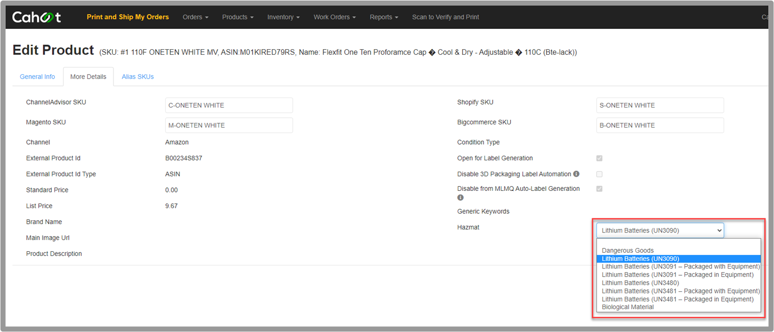Click the Channel value Amazon
The width and height of the screenshot is (774, 332).
[177, 142]
